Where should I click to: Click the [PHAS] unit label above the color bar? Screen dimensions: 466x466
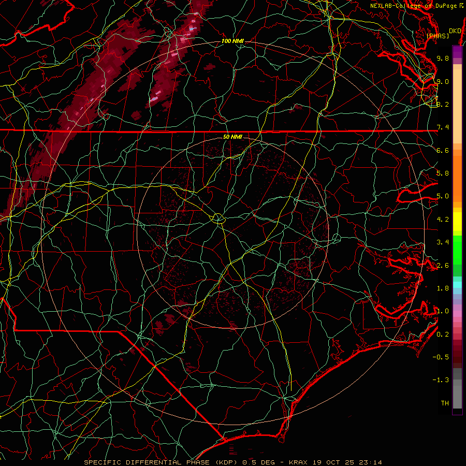click(x=438, y=36)
